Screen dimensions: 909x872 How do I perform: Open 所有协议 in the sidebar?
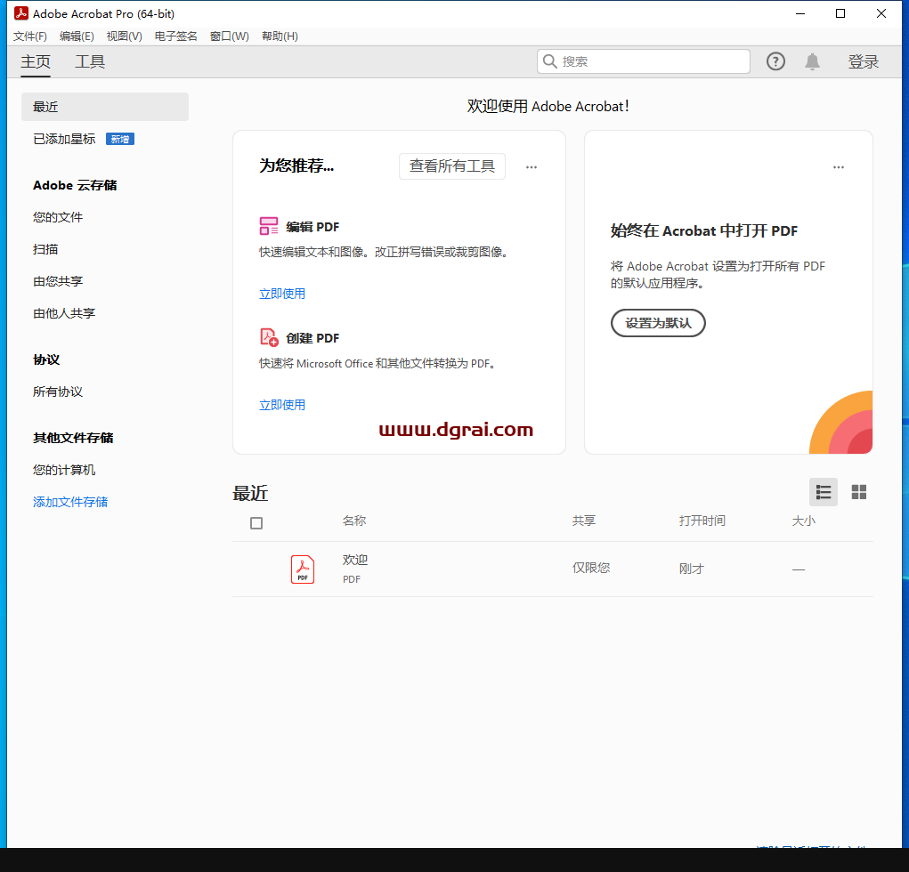(x=58, y=392)
